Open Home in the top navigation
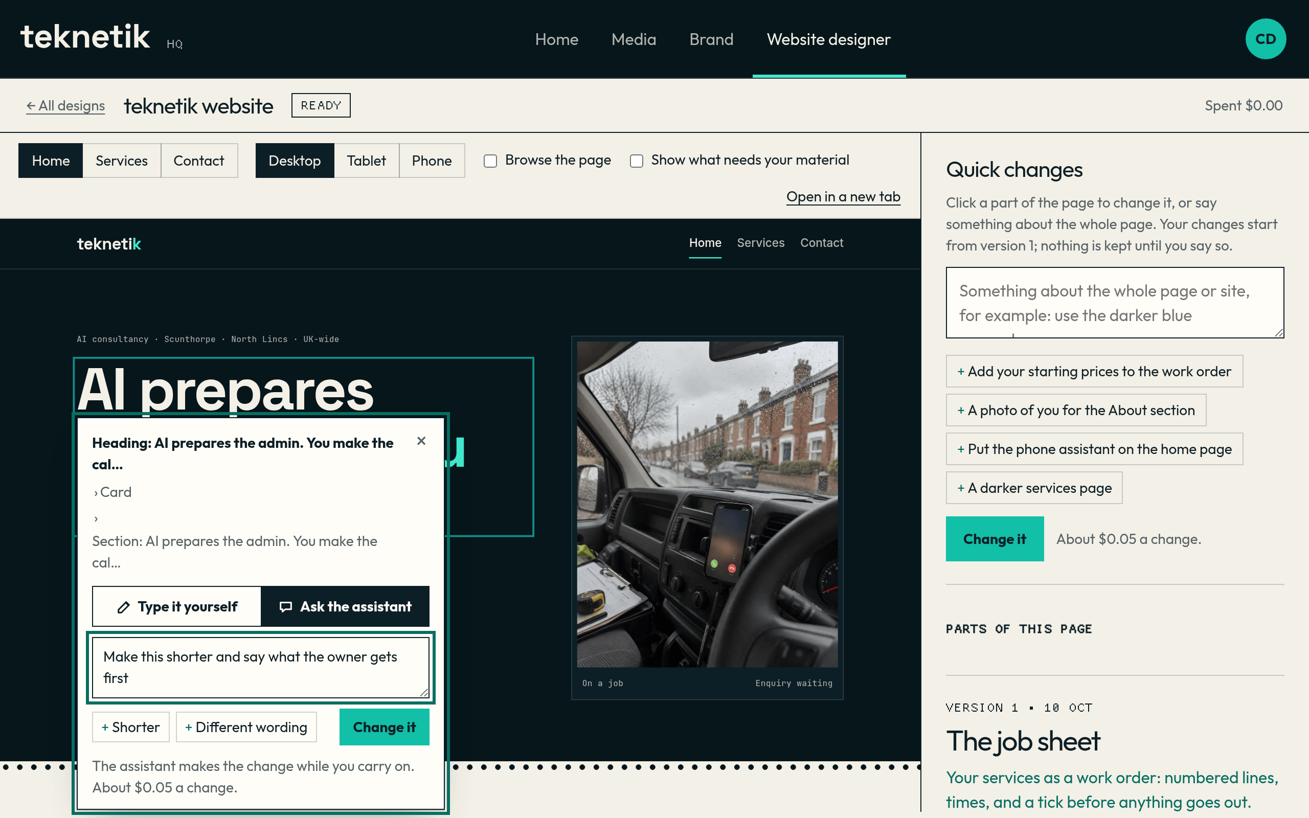 [557, 39]
